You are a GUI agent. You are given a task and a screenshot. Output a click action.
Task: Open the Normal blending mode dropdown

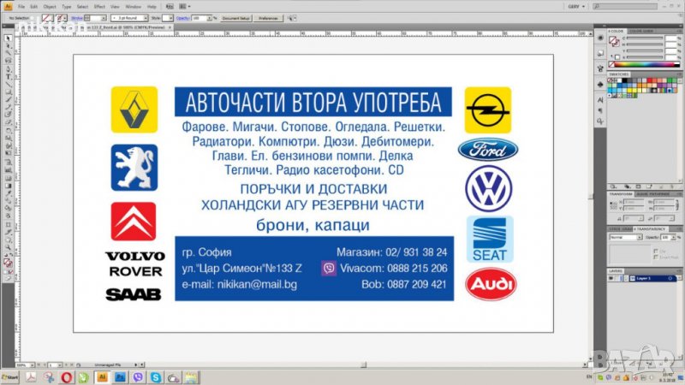pyautogui.click(x=629, y=237)
